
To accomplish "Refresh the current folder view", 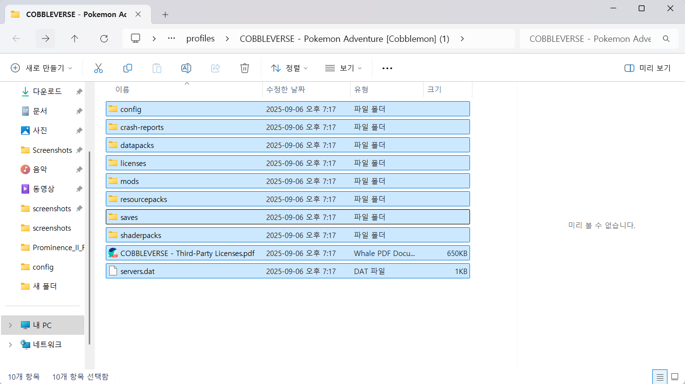I will pyautogui.click(x=104, y=38).
